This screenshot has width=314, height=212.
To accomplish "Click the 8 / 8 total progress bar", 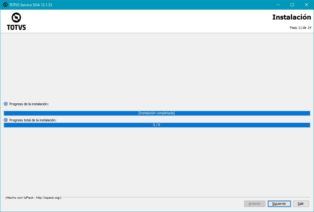I will pyautogui.click(x=157, y=125).
